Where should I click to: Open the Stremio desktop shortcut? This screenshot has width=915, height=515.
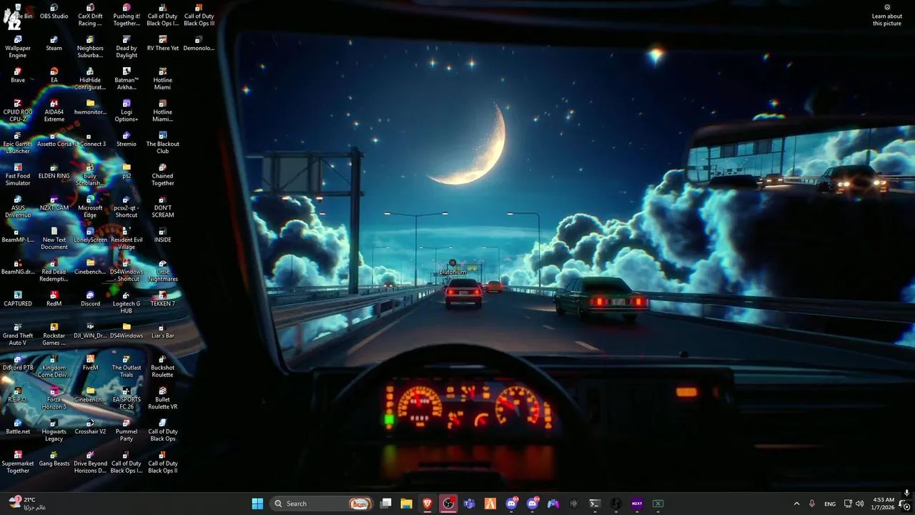(127, 139)
